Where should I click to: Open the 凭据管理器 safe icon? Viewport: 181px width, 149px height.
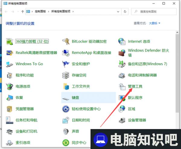(x=9, y=109)
